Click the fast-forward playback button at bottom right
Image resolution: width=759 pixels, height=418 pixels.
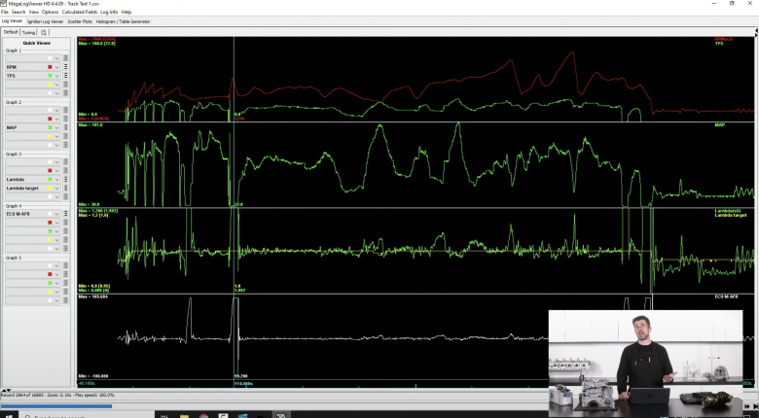click(747, 406)
